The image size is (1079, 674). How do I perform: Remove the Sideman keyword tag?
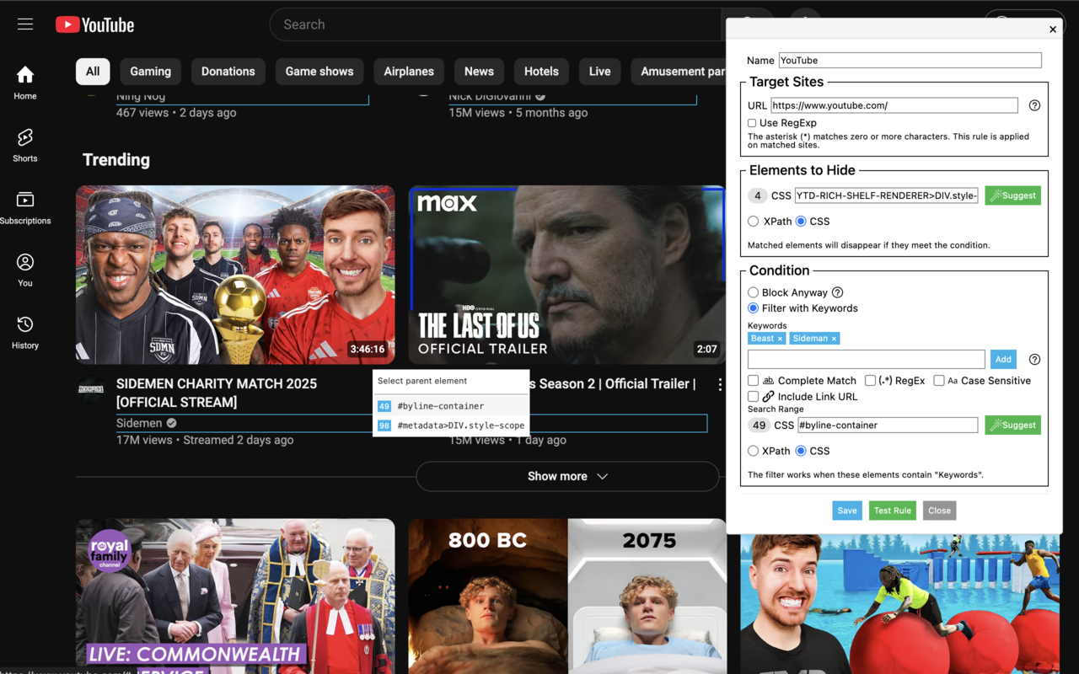pyautogui.click(x=834, y=339)
